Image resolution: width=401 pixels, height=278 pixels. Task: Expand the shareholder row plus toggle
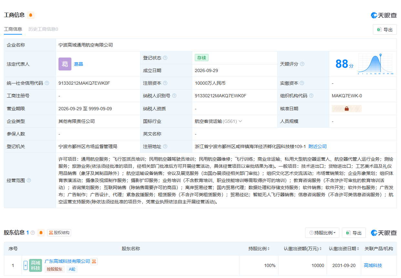point(26,265)
